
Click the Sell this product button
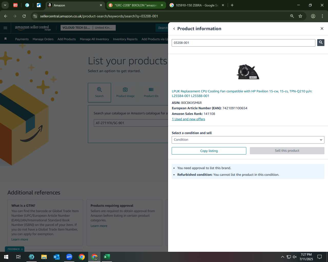click(287, 151)
